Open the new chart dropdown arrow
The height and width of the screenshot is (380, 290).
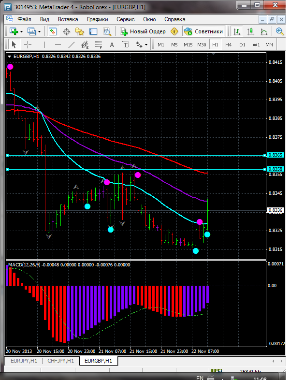[x=22, y=32]
